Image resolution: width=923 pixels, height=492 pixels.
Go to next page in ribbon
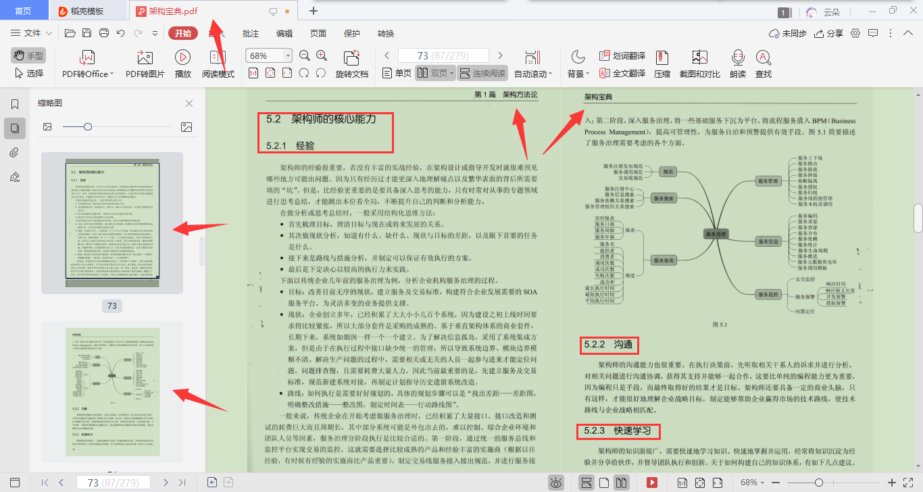pos(500,55)
